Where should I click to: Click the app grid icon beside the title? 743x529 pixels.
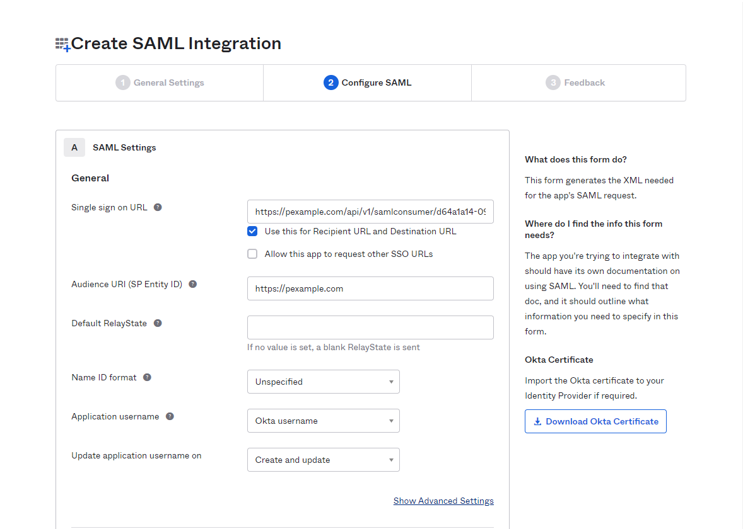tap(62, 44)
